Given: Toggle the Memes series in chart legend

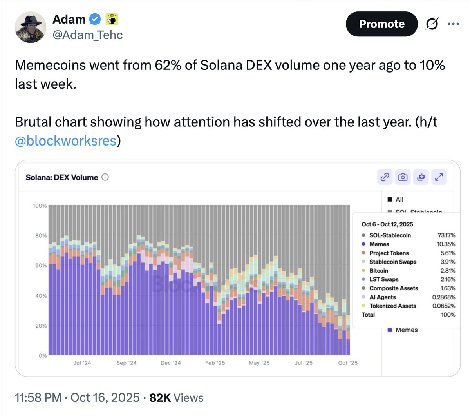Looking at the screenshot, I should pyautogui.click(x=403, y=330).
